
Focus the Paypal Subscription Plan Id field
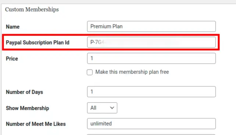pos(151,42)
